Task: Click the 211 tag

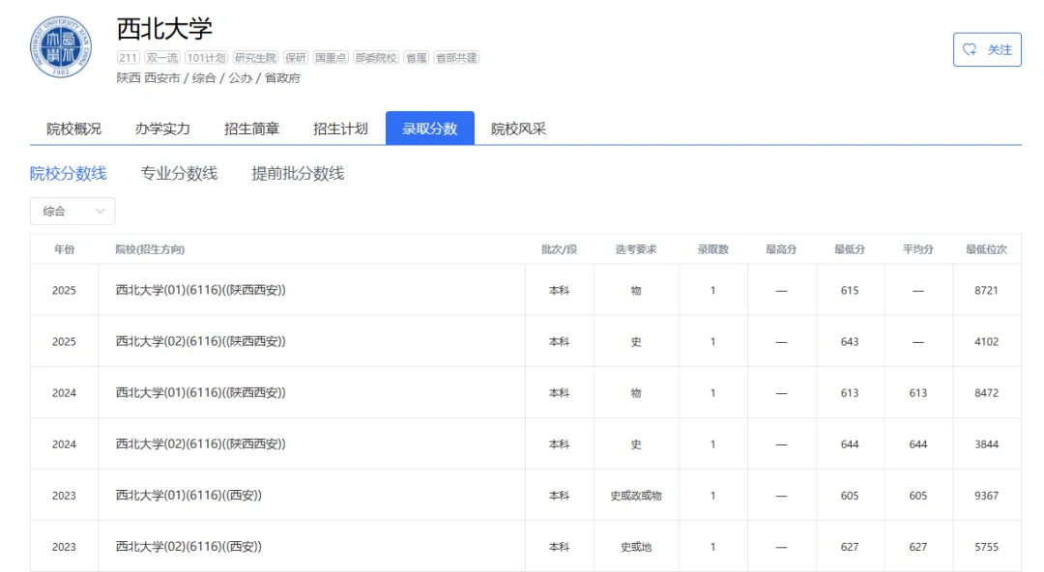Action: pos(128,58)
